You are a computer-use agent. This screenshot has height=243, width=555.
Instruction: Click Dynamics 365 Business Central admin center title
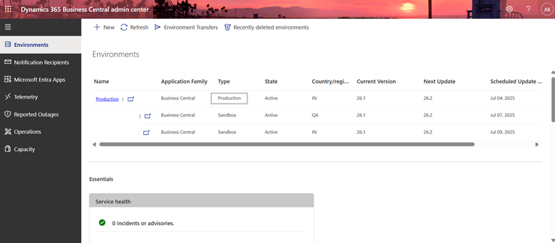(x=85, y=10)
